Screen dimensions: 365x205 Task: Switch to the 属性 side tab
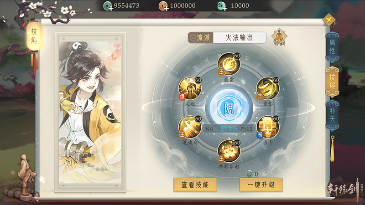332,47
